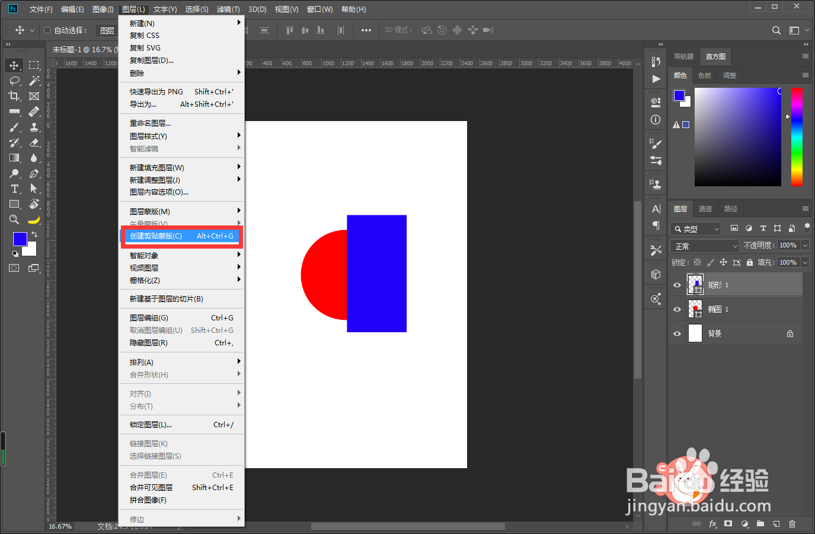The width and height of the screenshot is (815, 534).
Task: Select the Rotate View hand tool
Action: click(34, 204)
